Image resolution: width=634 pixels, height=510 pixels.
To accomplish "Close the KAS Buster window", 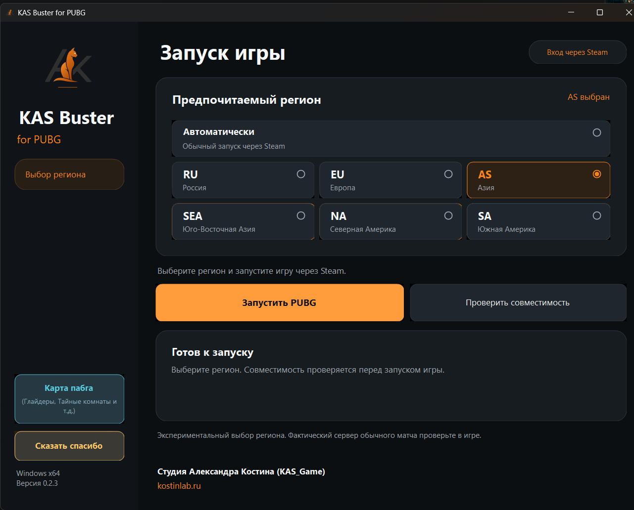I will 629,12.
